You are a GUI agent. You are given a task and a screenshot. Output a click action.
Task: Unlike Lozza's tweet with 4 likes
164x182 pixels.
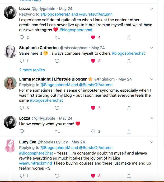pyautogui.click(x=93, y=38)
